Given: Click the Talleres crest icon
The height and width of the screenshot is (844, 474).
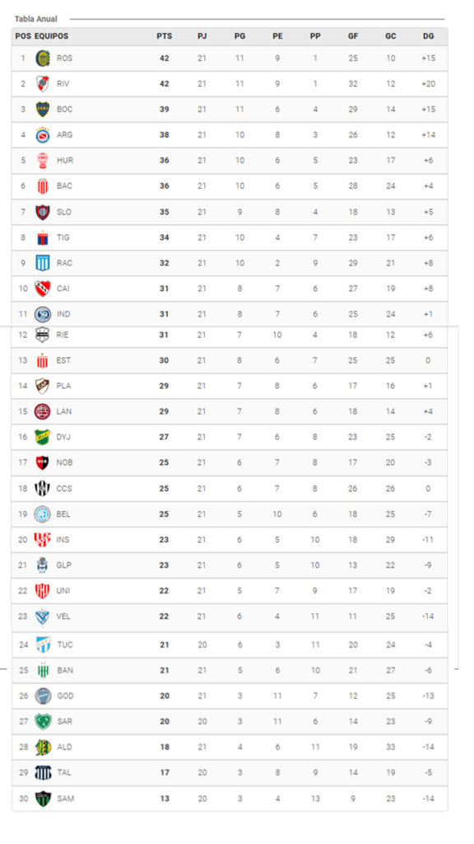Looking at the screenshot, I should pos(43,772).
